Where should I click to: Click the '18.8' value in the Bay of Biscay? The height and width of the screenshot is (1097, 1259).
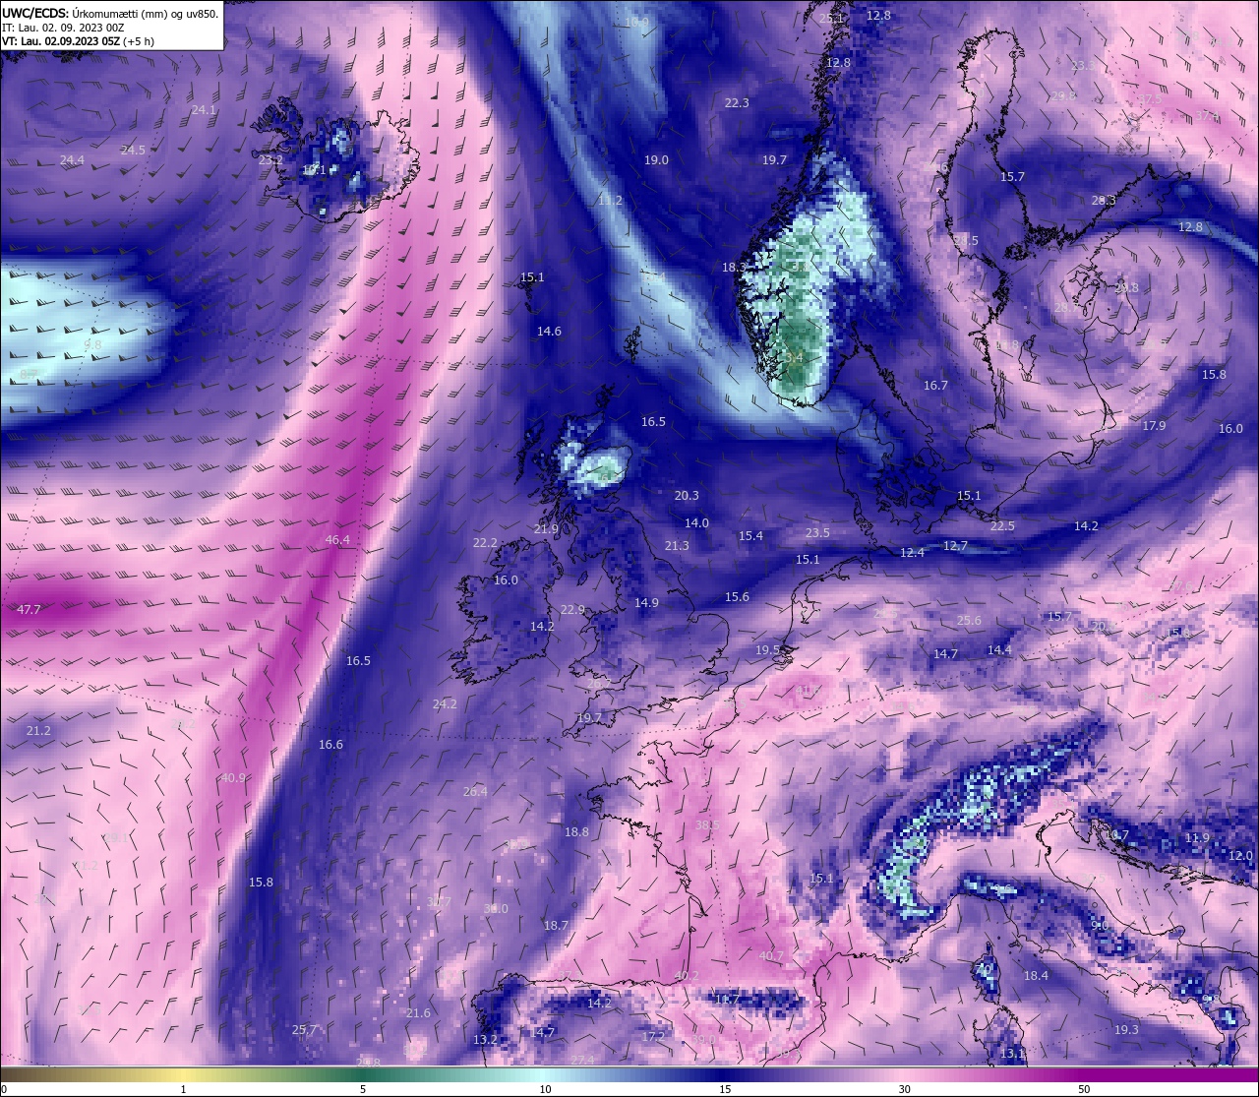click(576, 832)
